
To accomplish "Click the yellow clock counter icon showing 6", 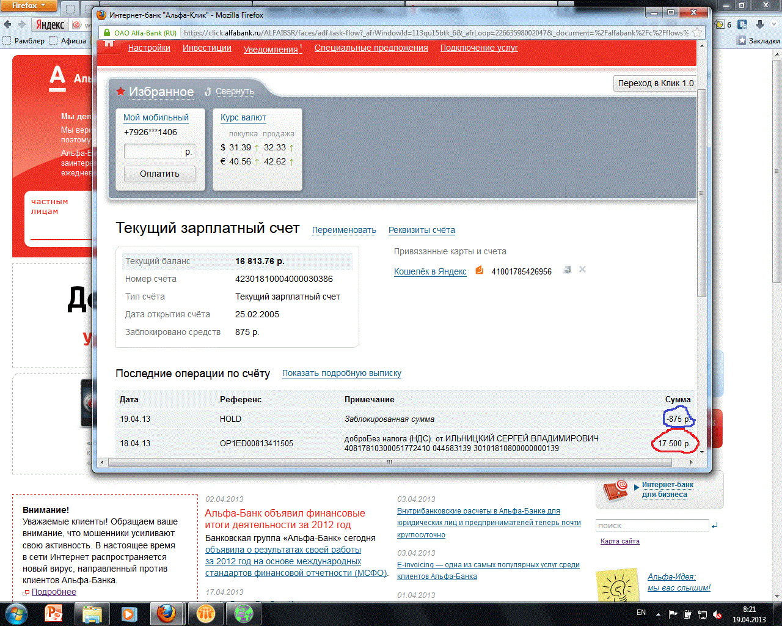I will tap(718, 24).
